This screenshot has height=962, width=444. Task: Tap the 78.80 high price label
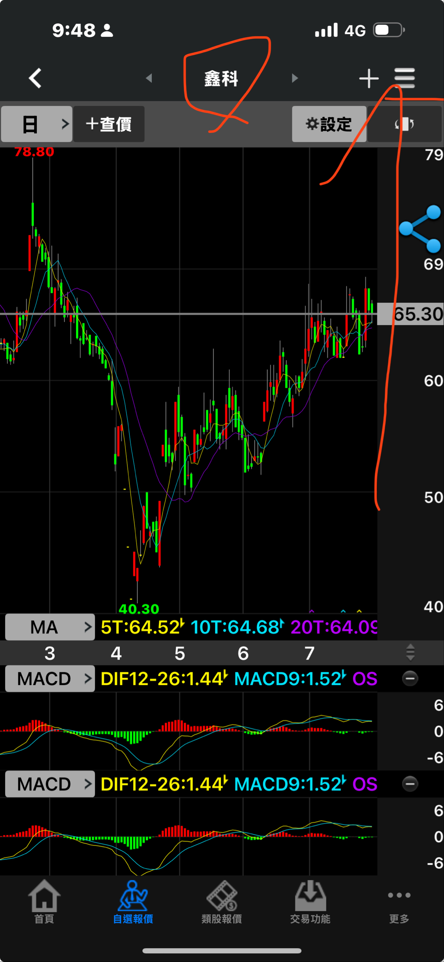tap(34, 152)
